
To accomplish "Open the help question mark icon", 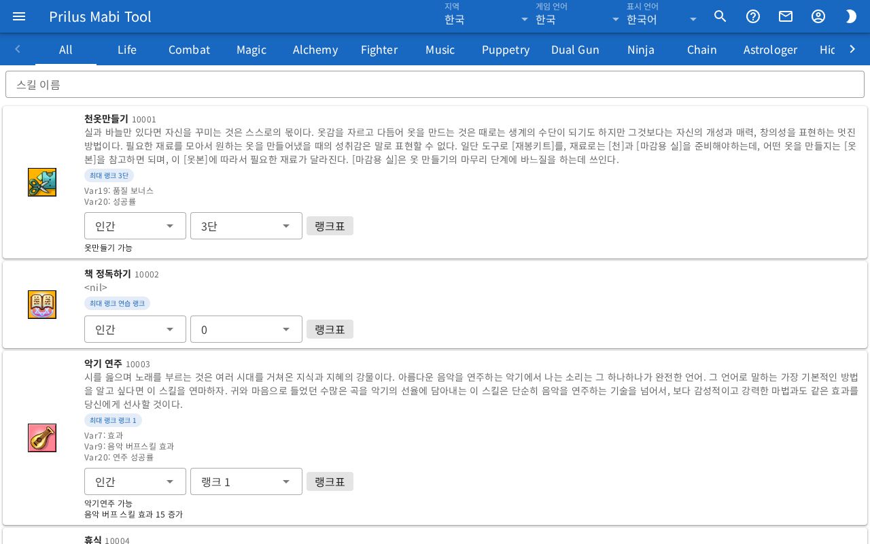I will [753, 16].
